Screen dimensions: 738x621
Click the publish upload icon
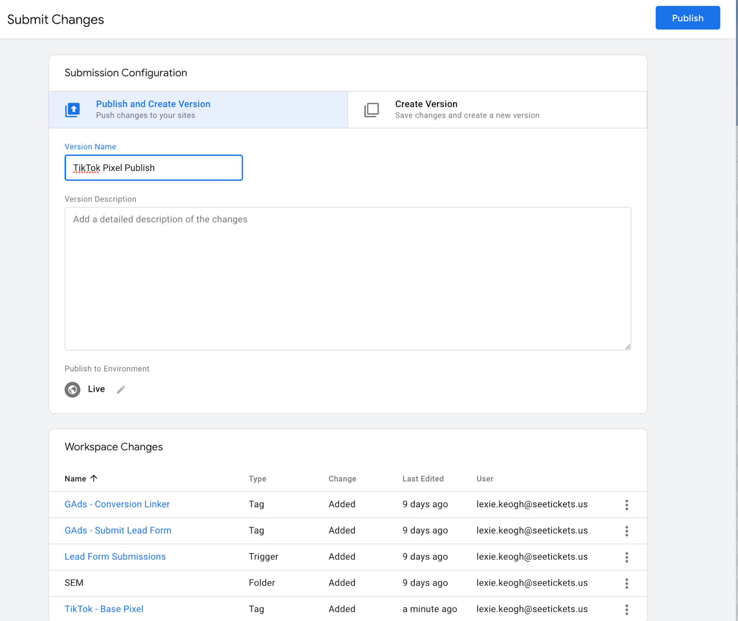[x=72, y=110]
